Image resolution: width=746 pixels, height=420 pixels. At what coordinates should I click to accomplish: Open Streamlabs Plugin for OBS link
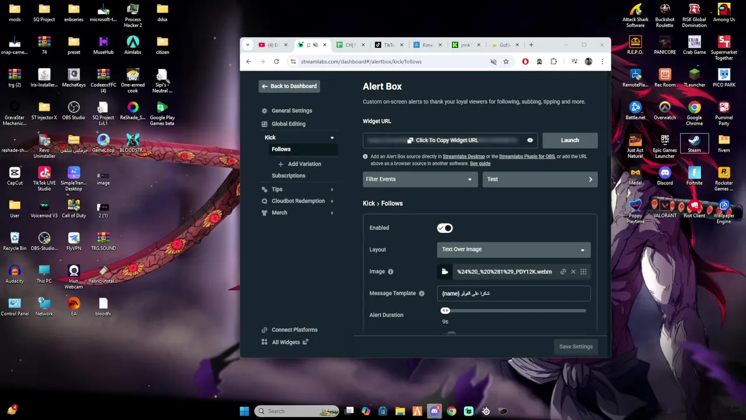tap(527, 156)
